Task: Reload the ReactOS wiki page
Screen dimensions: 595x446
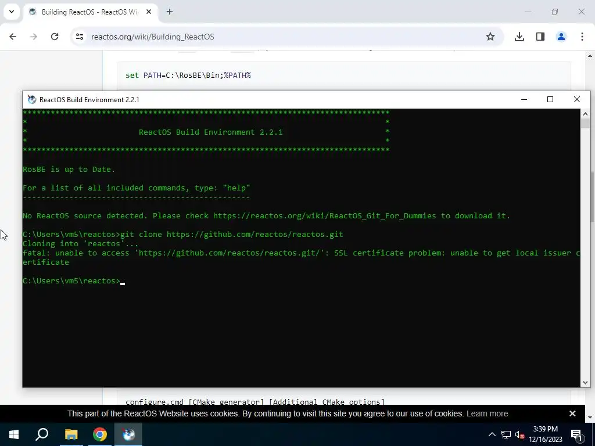Action: tap(55, 37)
